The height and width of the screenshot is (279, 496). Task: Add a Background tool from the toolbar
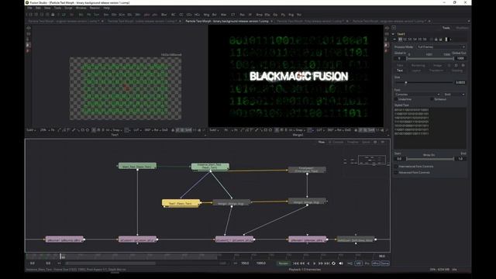81,15
